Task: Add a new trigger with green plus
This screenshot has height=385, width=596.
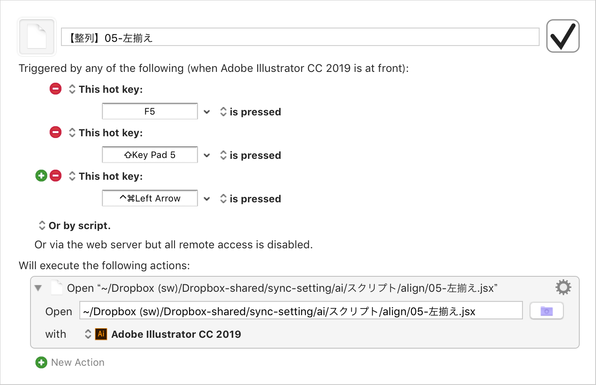Action: 41,176
